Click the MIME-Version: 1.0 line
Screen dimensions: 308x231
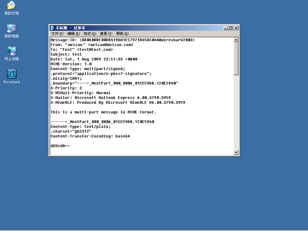coord(71,64)
